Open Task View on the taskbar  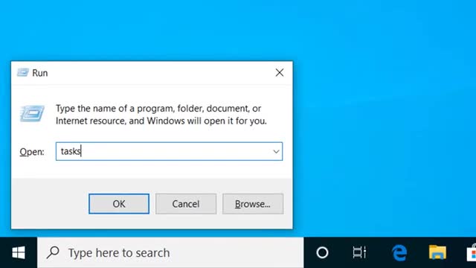pyautogui.click(x=359, y=252)
